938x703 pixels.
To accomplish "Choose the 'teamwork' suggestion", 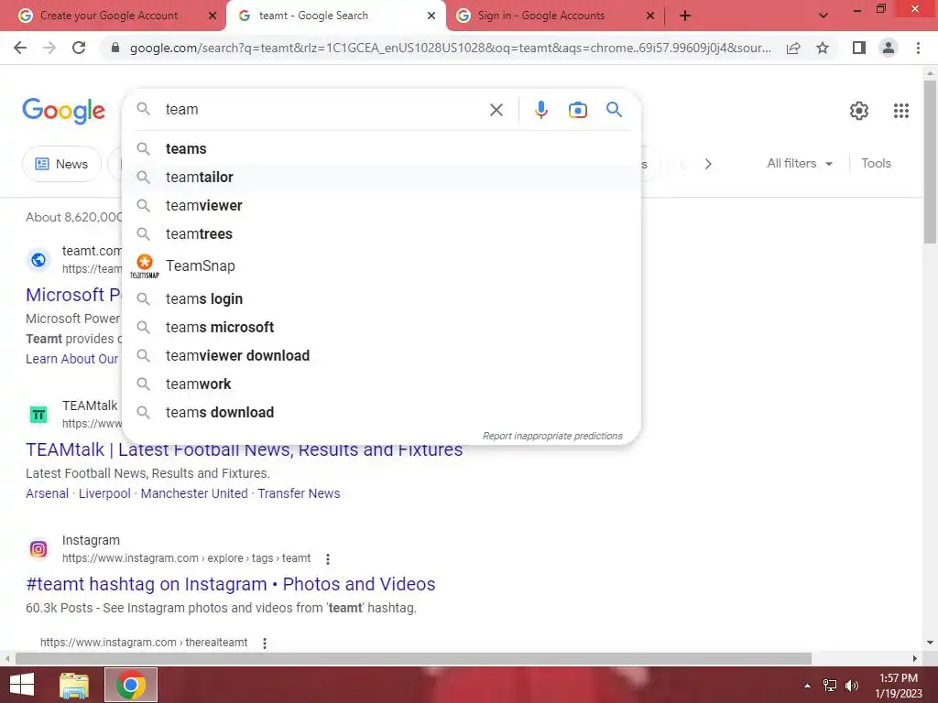I will [381, 384].
